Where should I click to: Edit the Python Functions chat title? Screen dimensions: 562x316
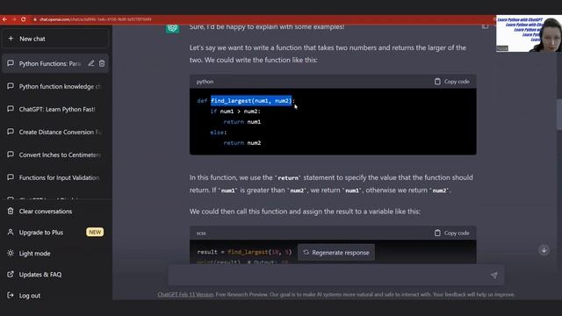(x=91, y=63)
